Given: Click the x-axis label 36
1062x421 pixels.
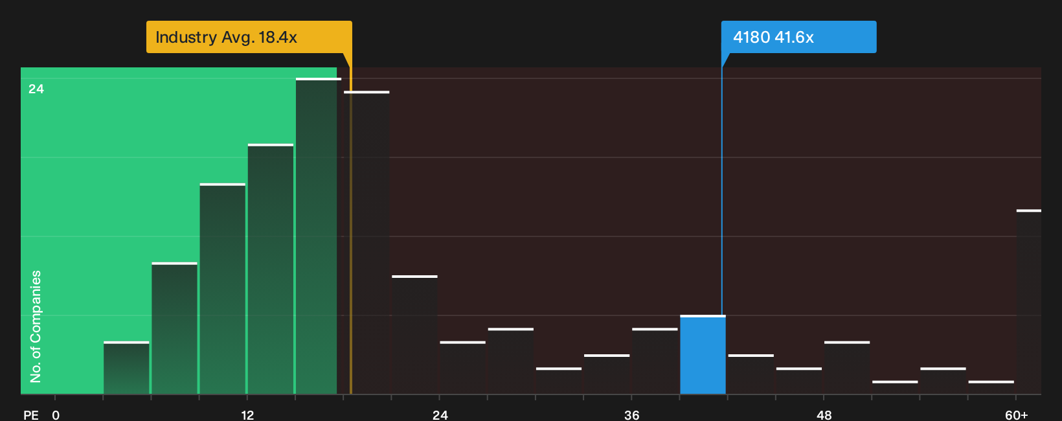Looking at the screenshot, I should click(x=632, y=415).
